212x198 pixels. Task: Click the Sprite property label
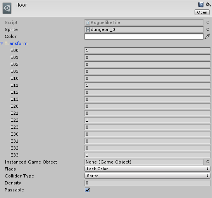point(11,29)
